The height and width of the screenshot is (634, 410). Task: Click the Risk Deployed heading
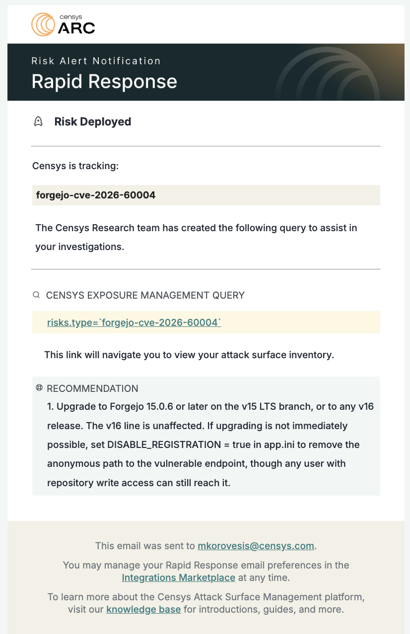pos(93,122)
